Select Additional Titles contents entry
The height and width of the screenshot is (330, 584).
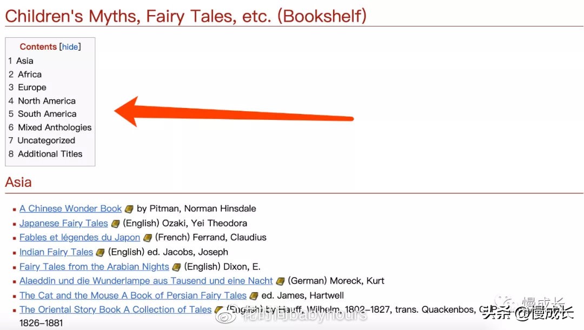[x=50, y=154]
